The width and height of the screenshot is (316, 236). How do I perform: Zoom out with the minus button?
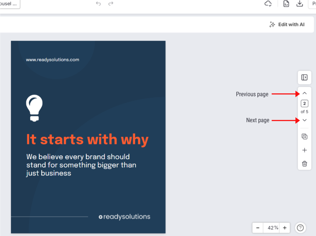258,228
